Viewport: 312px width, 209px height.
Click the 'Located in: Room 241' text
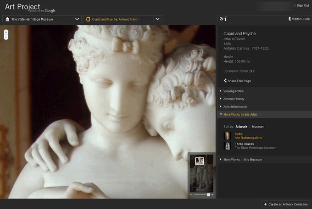tap(239, 71)
